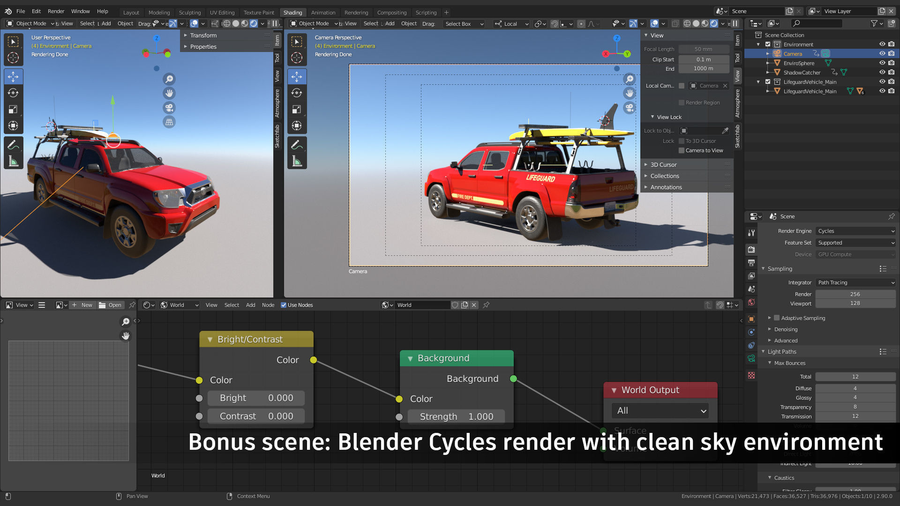Hide EnviroSphere with its eye icon
Screen dimensions: 900x506
[x=882, y=63]
